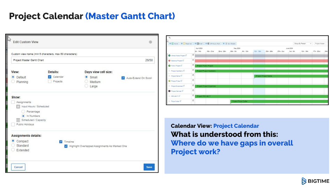
Task: Click the clock icon on Project Germak row
Action: [x=193, y=91]
